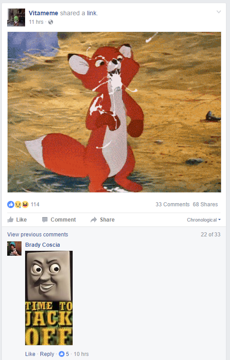Click the like count icon on Brady's comment

click(61, 354)
